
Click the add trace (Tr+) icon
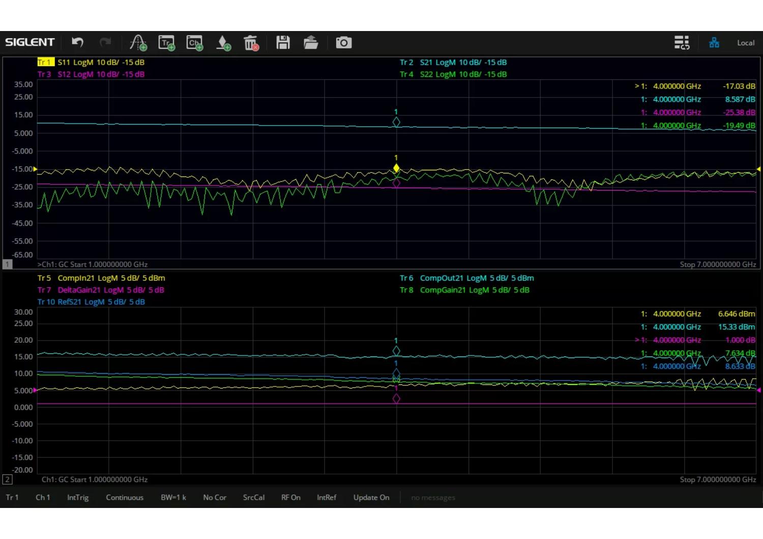pos(166,43)
